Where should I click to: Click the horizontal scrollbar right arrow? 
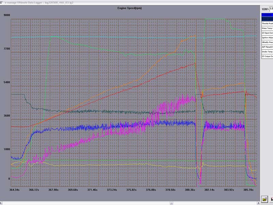(258, 203)
